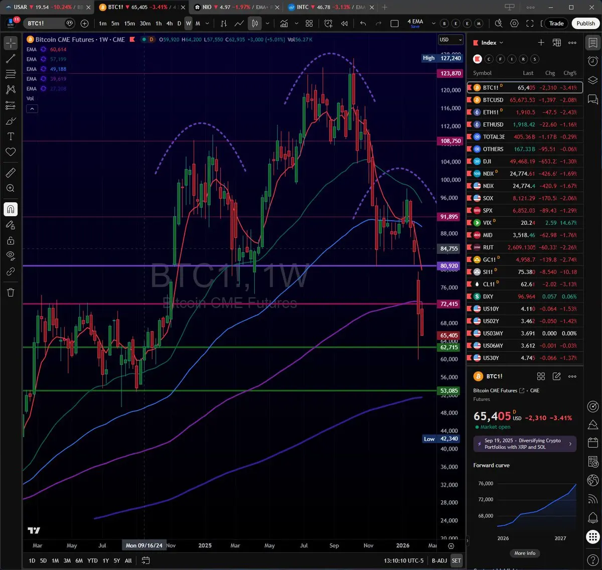Click the Trade button
Image resolution: width=602 pixels, height=570 pixels.
tap(556, 24)
